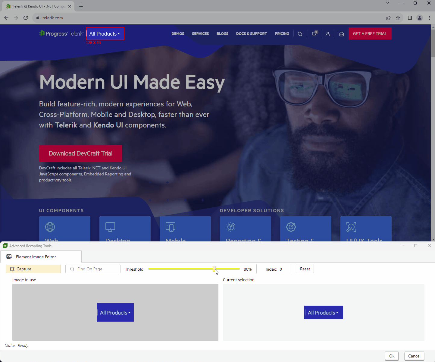Open the tab search chevron
Image resolution: width=435 pixels, height=362 pixels.
pos(387,3)
